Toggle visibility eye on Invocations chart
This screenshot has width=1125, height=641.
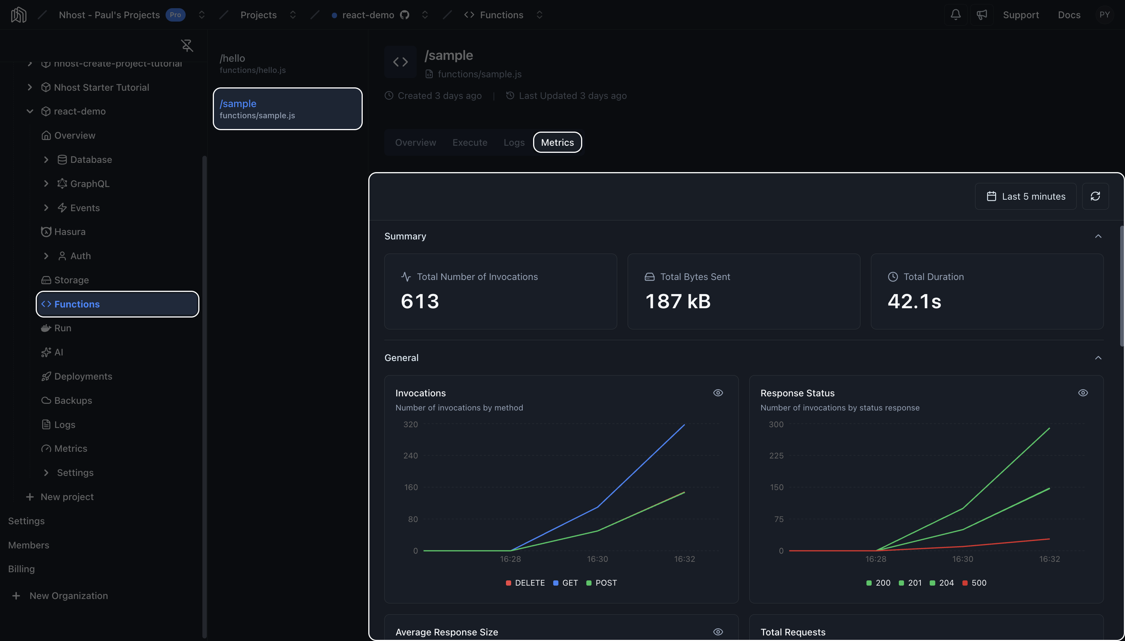coord(718,393)
